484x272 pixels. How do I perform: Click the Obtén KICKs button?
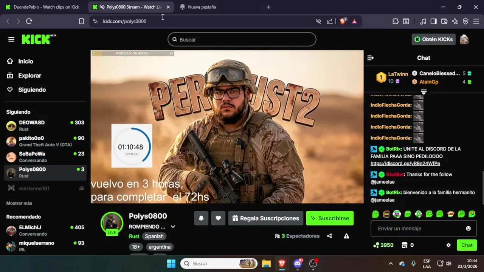coord(433,39)
